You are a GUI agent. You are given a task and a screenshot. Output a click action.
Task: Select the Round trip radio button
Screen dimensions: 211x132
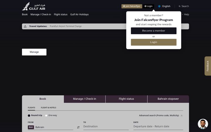(29, 116)
